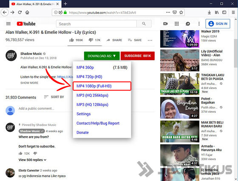Open the Shadow Music channel name link
The height and width of the screenshot is (181, 238).
coord(31,53)
